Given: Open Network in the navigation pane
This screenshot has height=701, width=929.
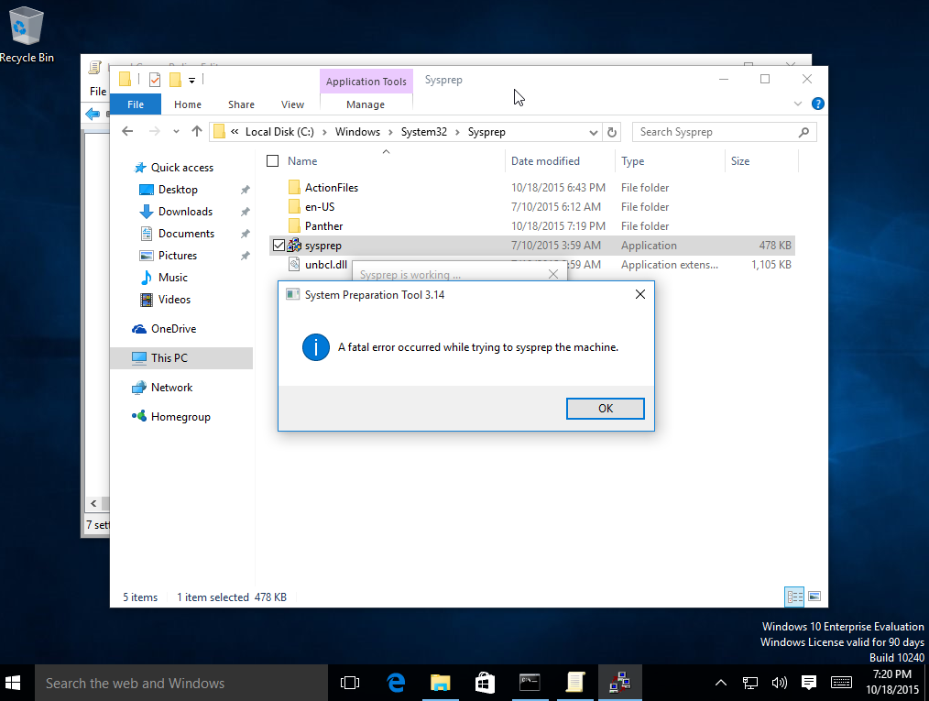Looking at the screenshot, I should tap(171, 388).
